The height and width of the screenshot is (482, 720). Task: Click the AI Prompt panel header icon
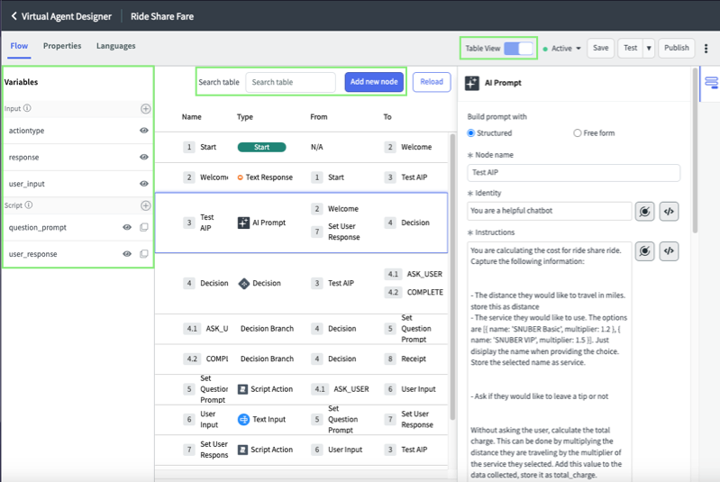(472, 83)
